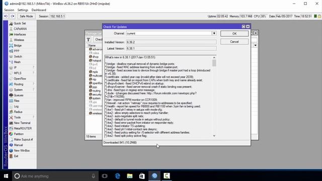The height and width of the screenshot is (181, 322).
Task: Select ppp package row
Action: 95,87
